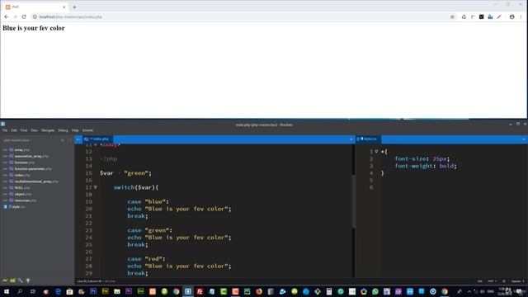Viewport: 528px width, 297px height.
Task: Click the case "blue": line in the editor
Action: coord(148,201)
